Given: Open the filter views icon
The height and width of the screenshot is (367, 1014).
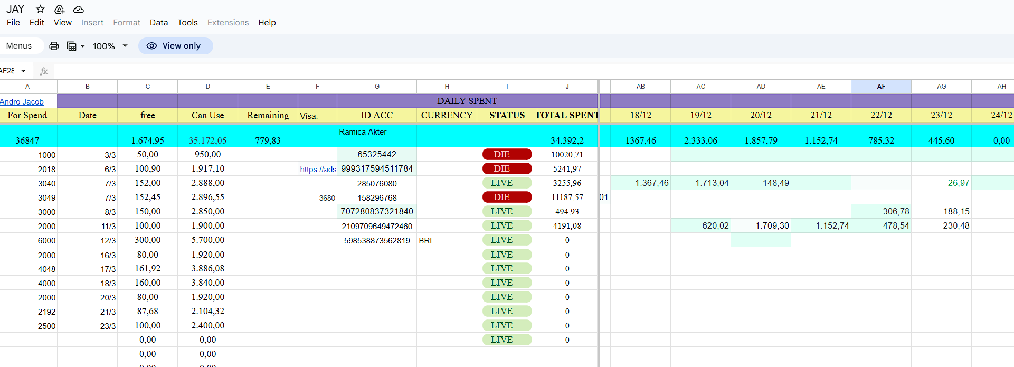Looking at the screenshot, I should click(x=72, y=46).
